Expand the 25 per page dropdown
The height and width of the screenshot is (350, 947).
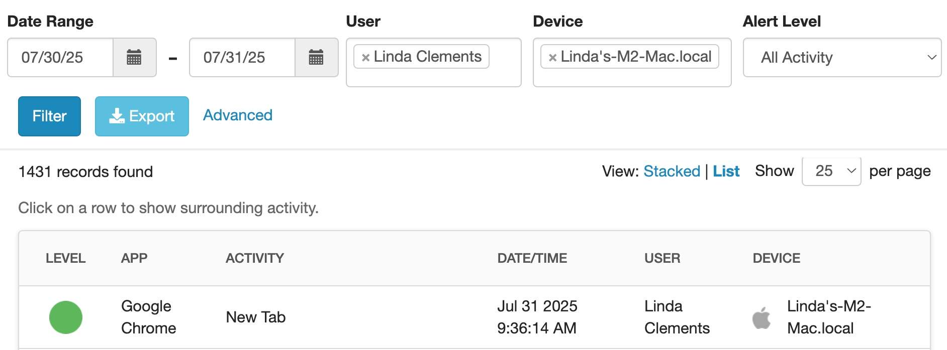(x=831, y=171)
